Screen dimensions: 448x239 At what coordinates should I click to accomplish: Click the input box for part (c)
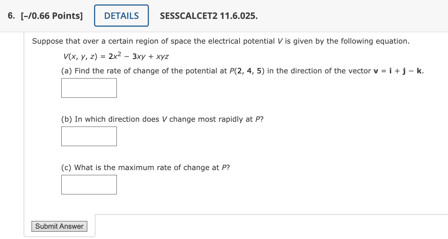(89, 185)
